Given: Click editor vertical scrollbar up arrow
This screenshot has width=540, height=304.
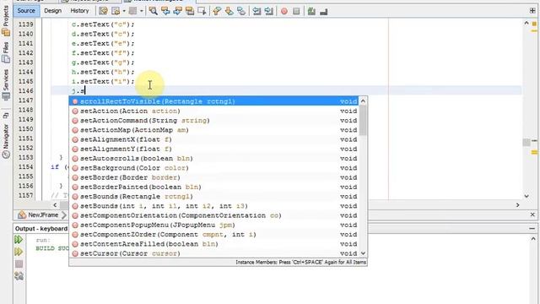Looking at the screenshot, I should click(x=526, y=23).
